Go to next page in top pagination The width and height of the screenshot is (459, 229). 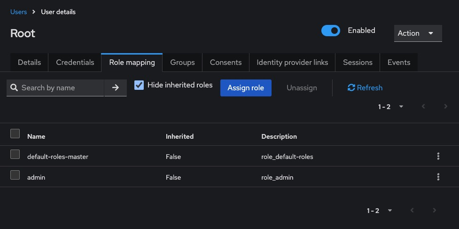tap(445, 107)
